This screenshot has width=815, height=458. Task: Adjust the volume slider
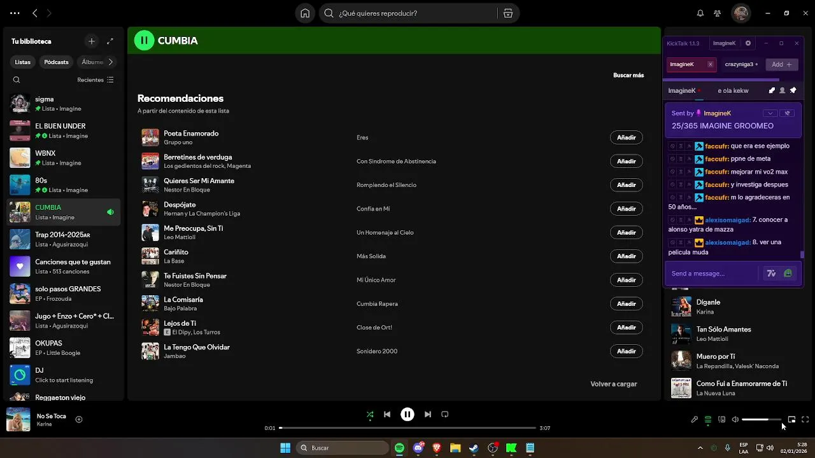(762, 420)
